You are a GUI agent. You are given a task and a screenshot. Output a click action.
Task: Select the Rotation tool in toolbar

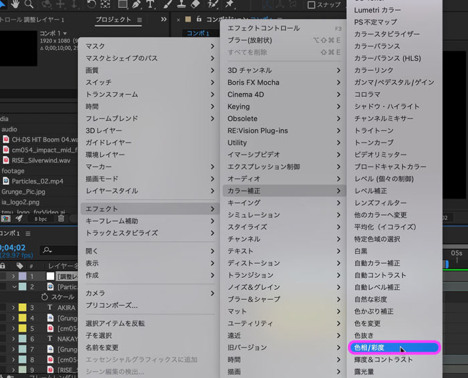[92, 4]
